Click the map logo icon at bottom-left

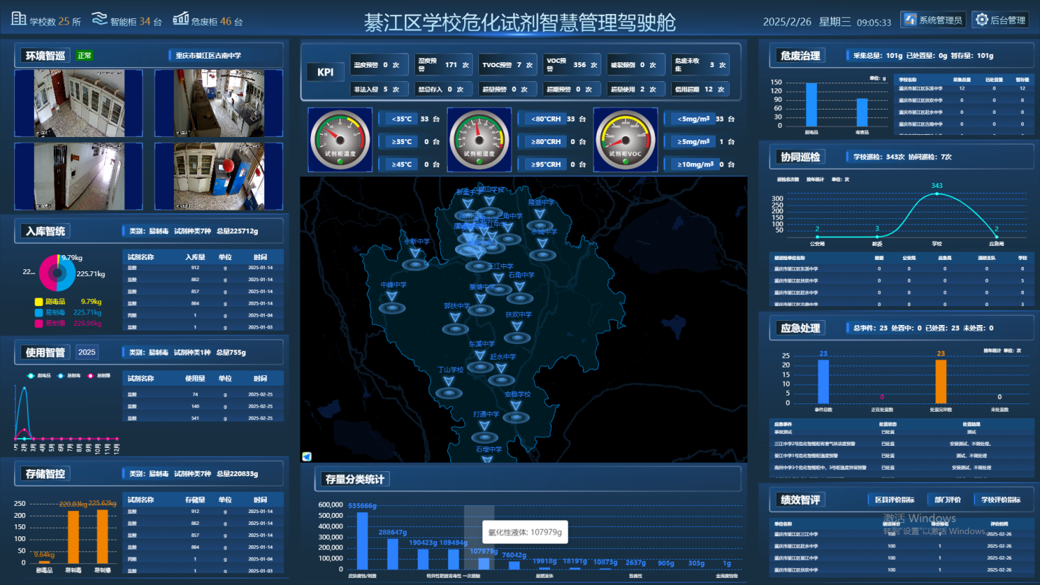(307, 456)
